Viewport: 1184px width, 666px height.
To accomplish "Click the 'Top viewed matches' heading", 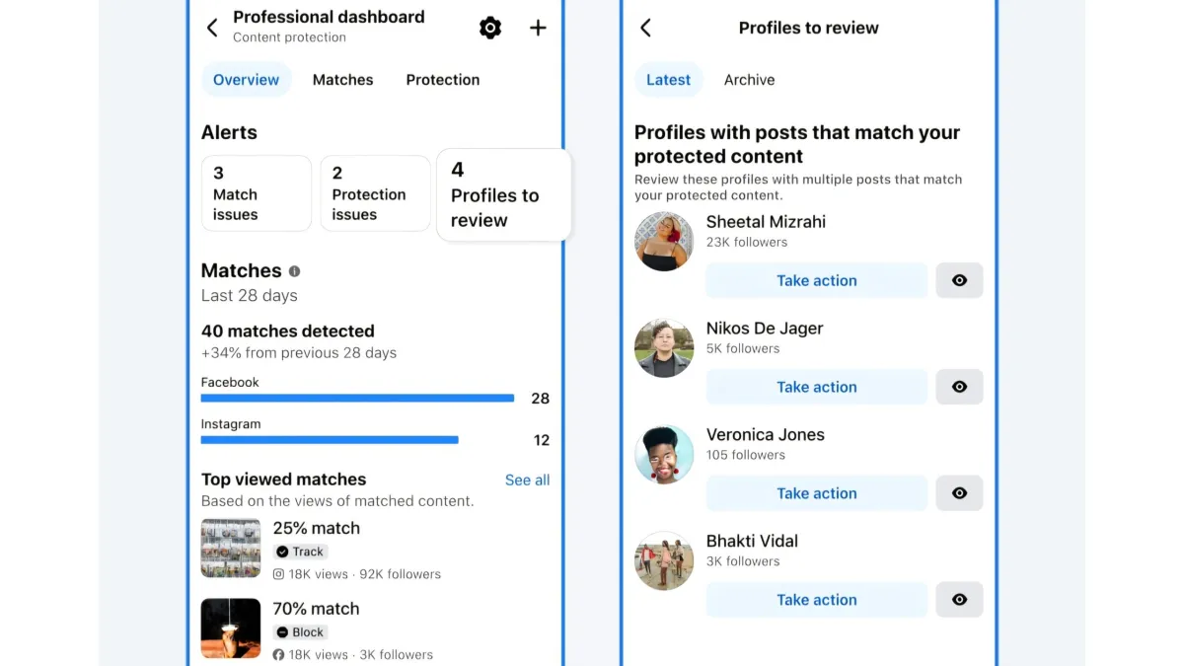I will [284, 480].
